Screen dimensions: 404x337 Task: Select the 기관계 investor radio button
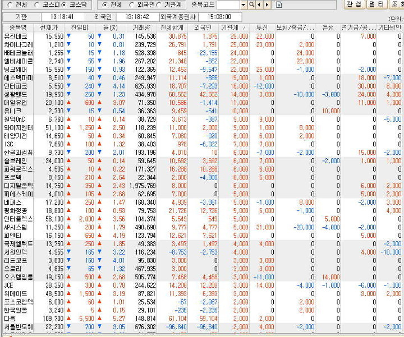pos(159,4)
